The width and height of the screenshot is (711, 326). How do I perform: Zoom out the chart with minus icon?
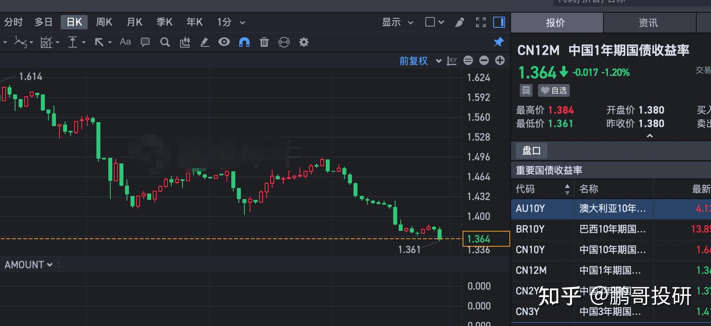[484, 60]
